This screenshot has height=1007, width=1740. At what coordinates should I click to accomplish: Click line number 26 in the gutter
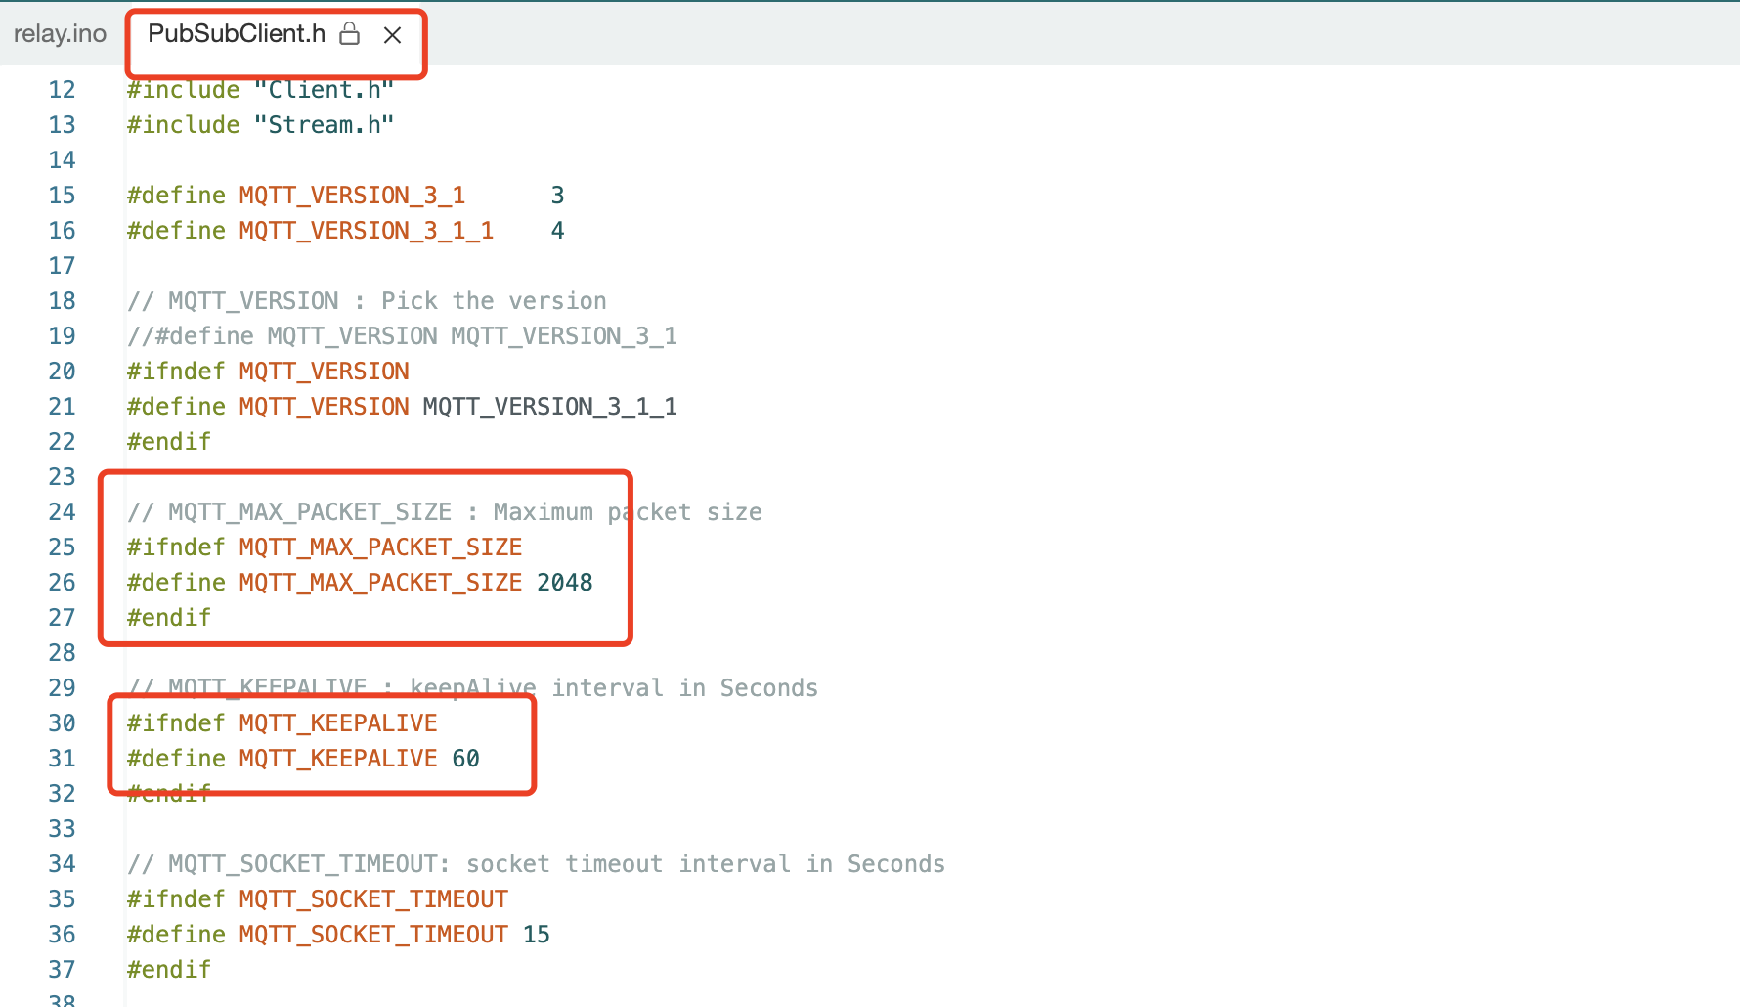click(x=62, y=582)
